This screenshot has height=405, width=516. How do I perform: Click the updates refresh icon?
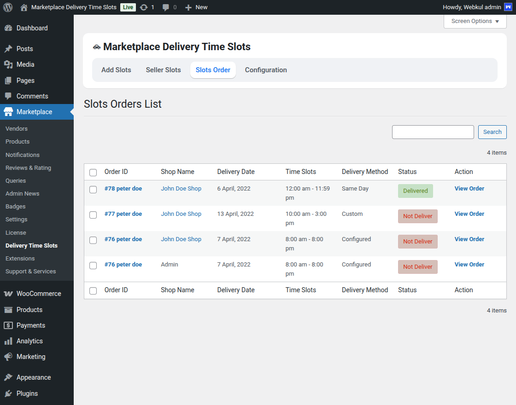pos(144,7)
